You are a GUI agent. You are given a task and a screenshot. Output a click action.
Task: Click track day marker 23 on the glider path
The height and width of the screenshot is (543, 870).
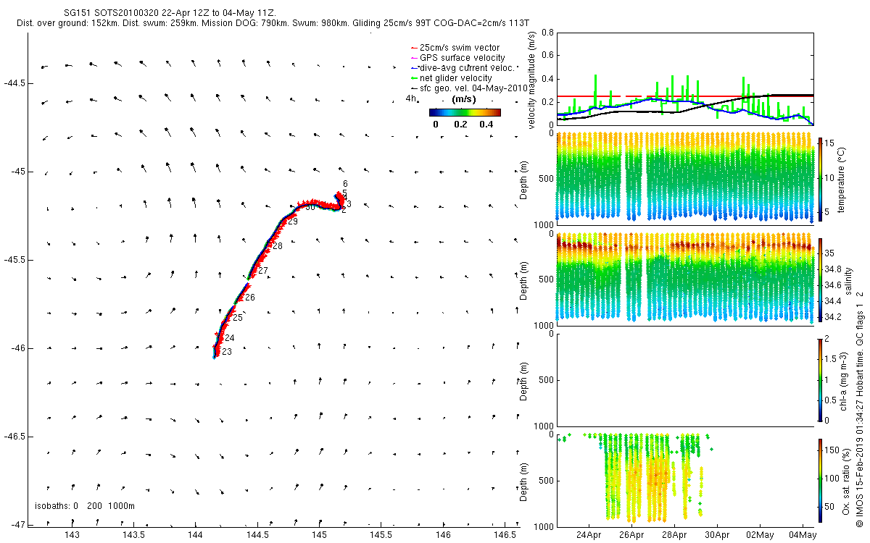click(x=227, y=352)
